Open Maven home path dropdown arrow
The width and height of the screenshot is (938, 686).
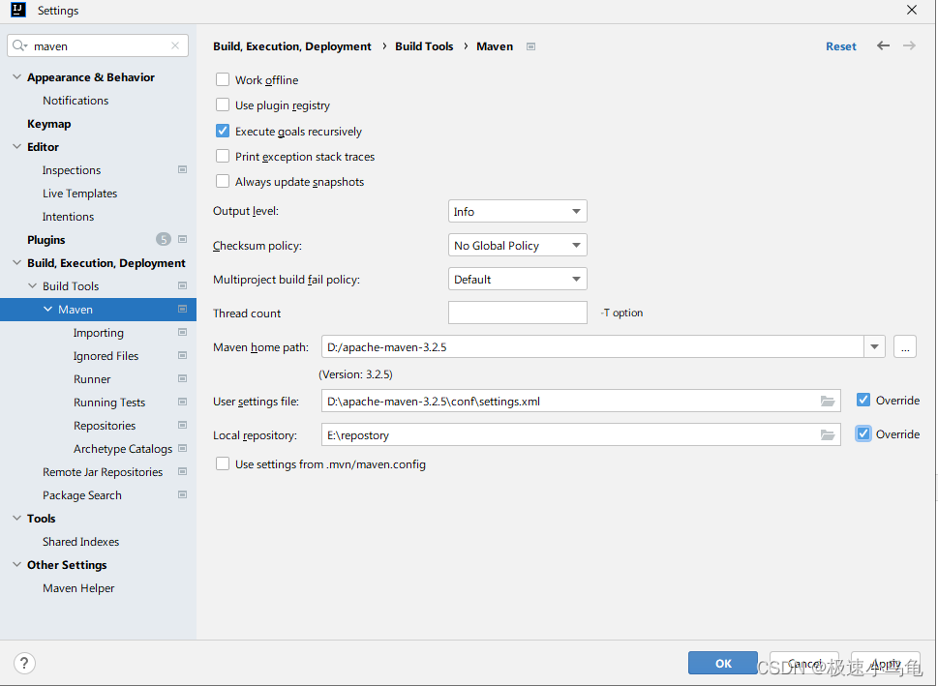tap(874, 347)
